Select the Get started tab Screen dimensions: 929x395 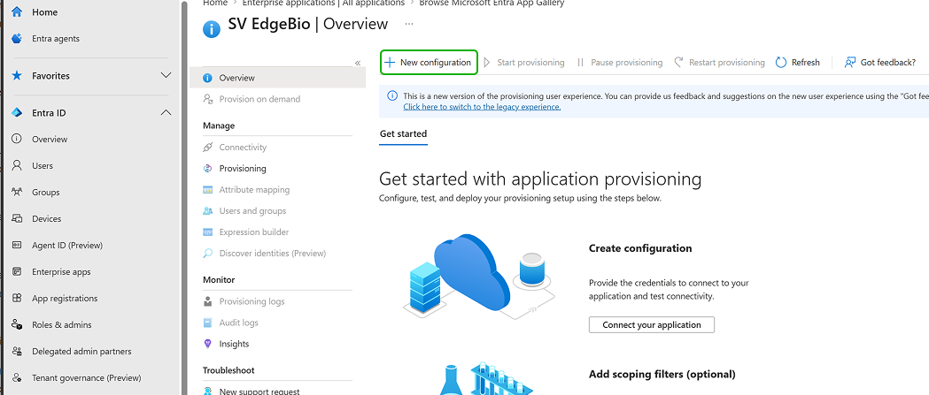(403, 134)
